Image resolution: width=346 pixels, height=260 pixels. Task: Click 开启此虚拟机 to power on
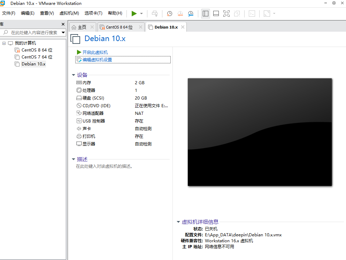[95, 52]
